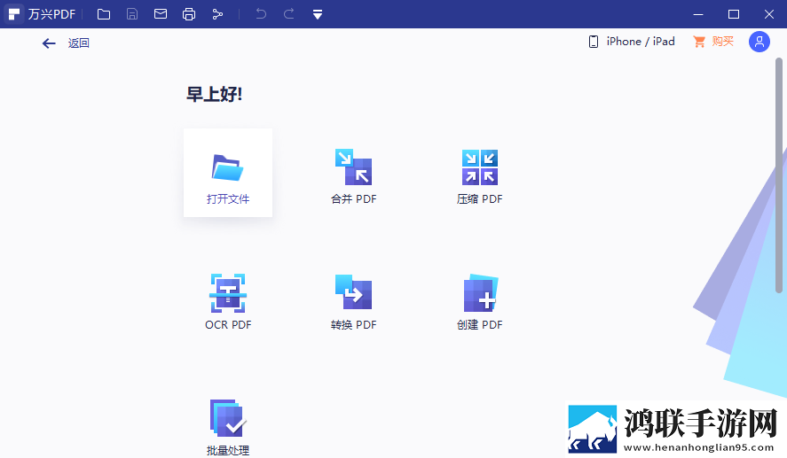This screenshot has height=458, width=787.
Task: Maximize the 万兴PDF window
Action: click(733, 14)
